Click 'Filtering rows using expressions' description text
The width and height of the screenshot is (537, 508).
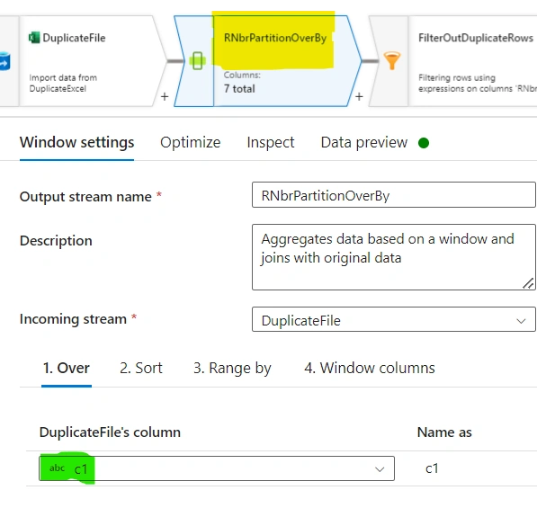click(x=478, y=84)
